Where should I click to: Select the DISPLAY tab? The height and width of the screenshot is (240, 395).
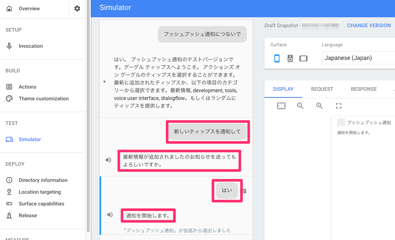[x=283, y=89]
